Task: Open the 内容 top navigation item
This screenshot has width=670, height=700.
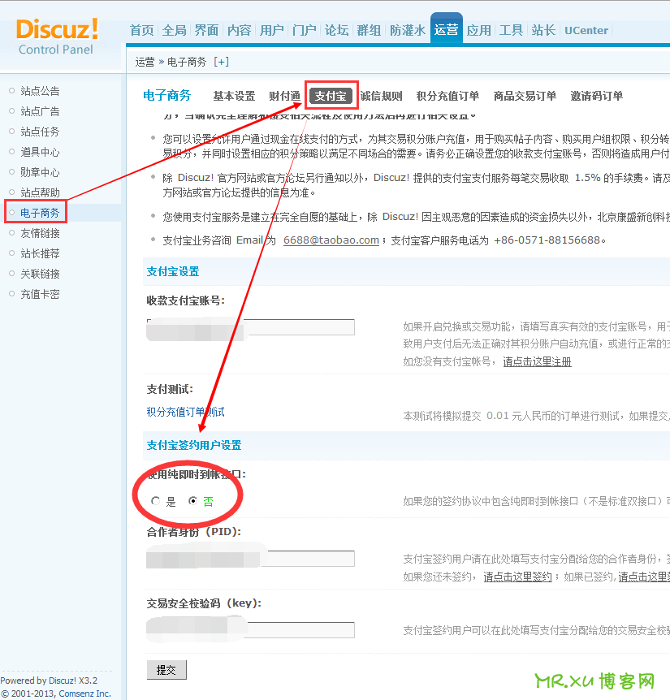Action: (240, 30)
